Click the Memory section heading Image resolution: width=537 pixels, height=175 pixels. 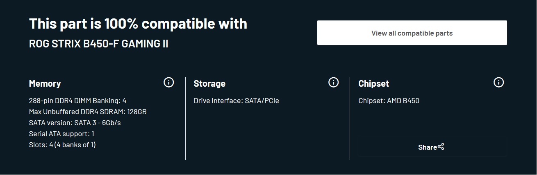tap(45, 83)
